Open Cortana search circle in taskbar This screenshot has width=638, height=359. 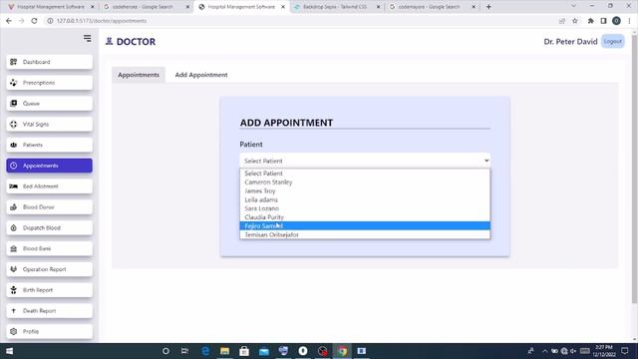point(165,351)
